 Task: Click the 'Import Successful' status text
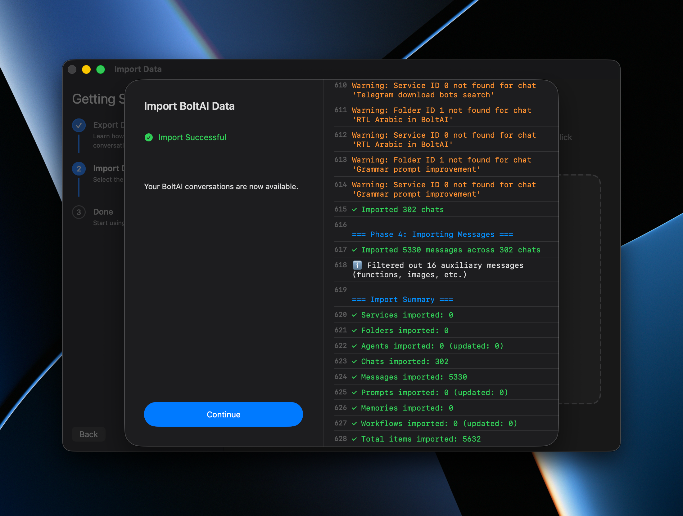tap(192, 137)
